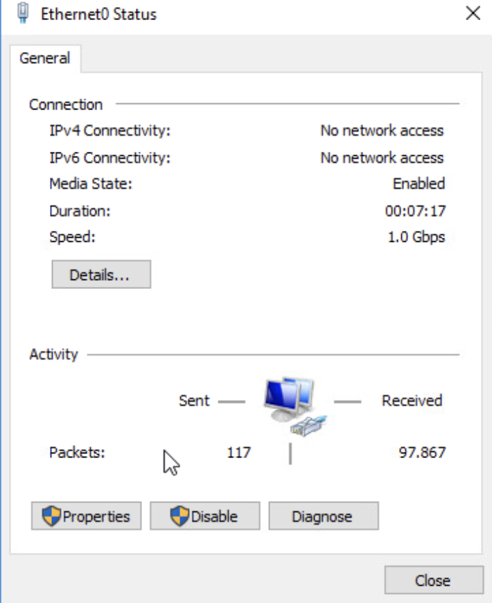Click the Received label in Activity

tap(412, 400)
